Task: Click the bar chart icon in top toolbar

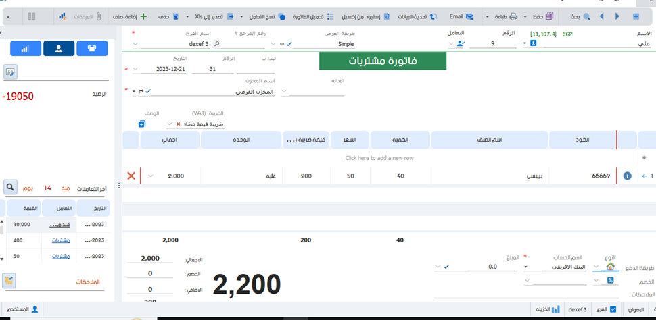Action: click(x=63, y=17)
